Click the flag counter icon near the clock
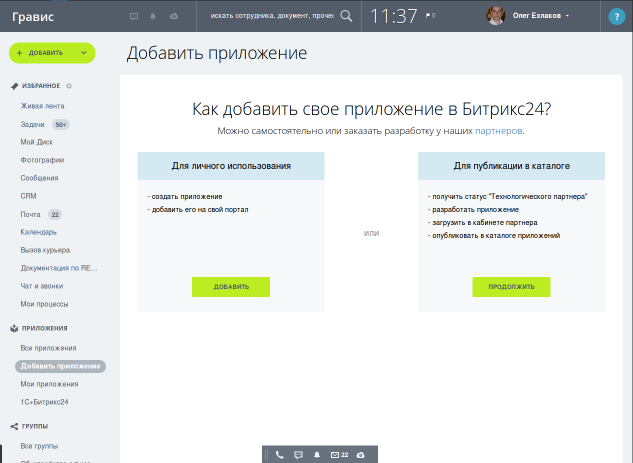Viewport: 633px width, 463px height. (x=430, y=15)
